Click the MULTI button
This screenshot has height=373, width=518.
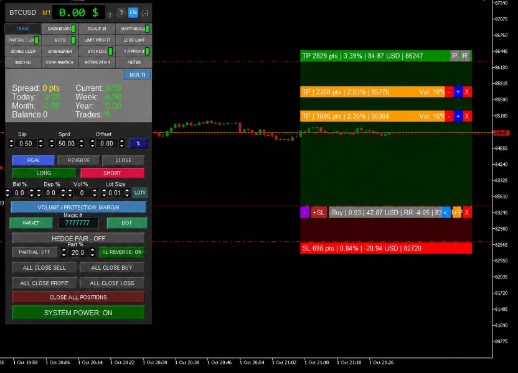click(138, 75)
